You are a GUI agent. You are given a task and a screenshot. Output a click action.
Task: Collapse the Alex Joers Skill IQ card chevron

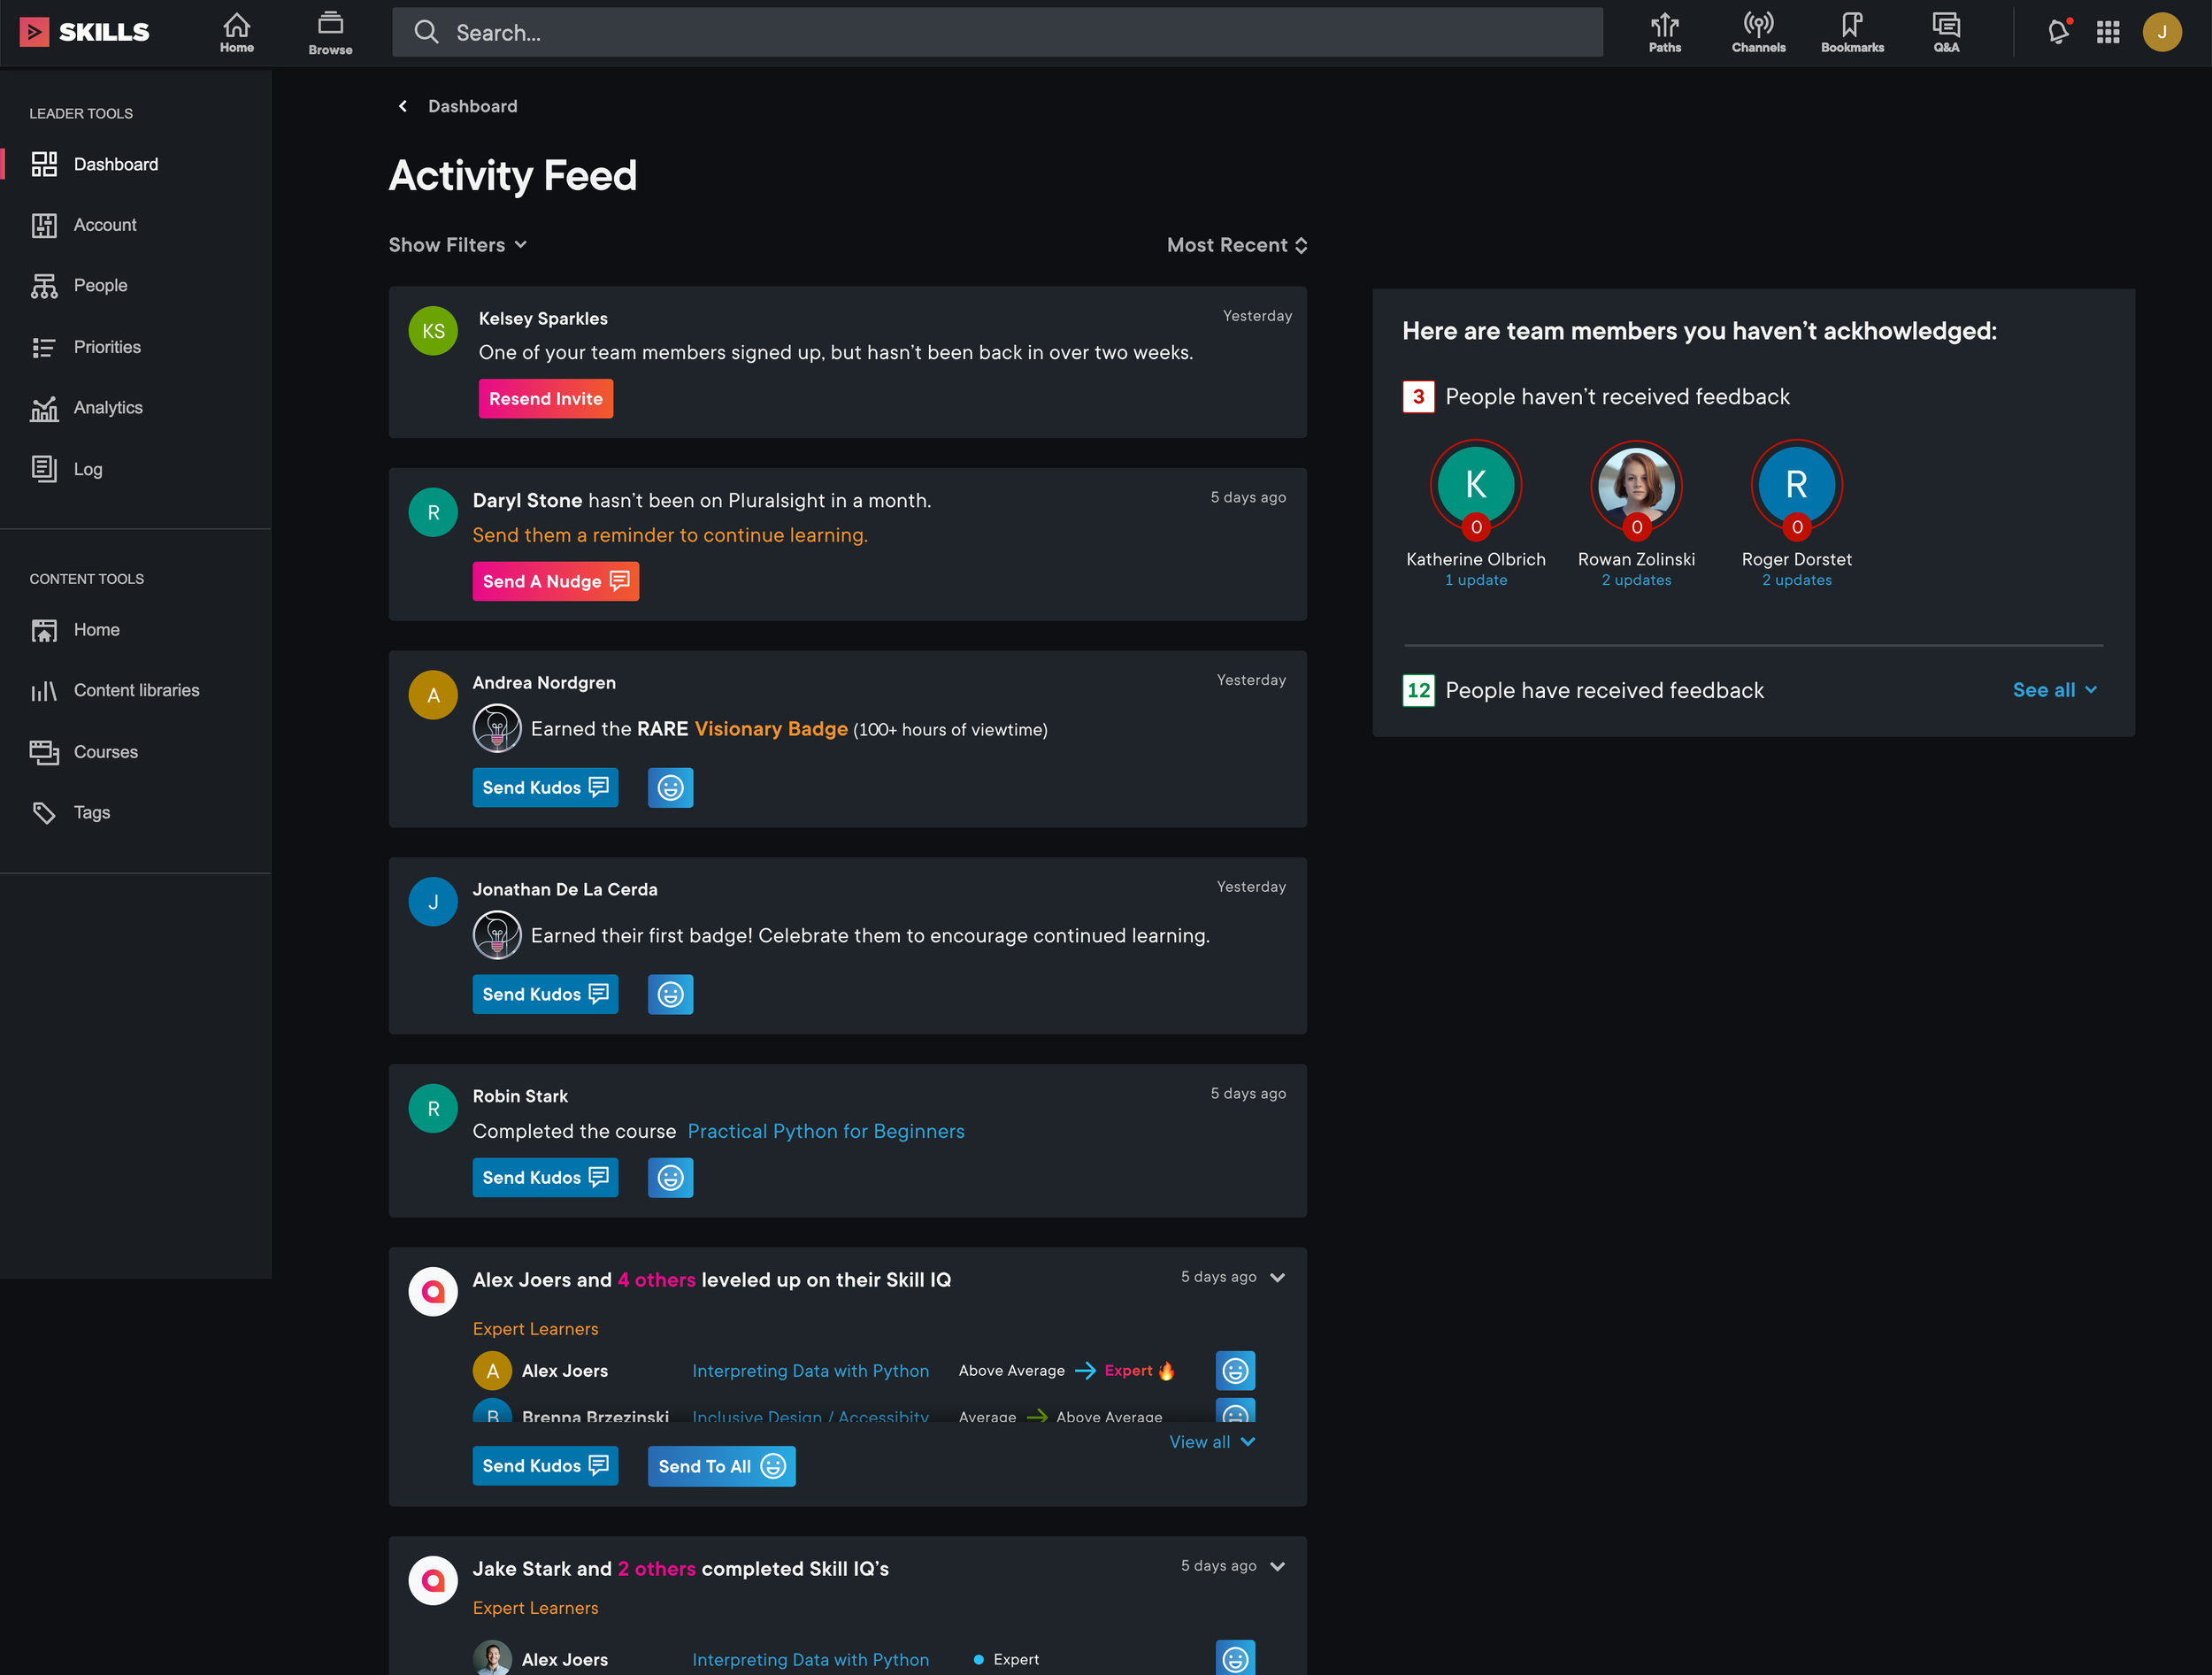(1277, 1278)
